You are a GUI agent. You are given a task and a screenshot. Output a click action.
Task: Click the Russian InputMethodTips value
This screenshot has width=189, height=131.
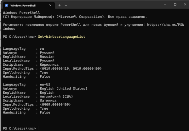click(x=71, y=69)
